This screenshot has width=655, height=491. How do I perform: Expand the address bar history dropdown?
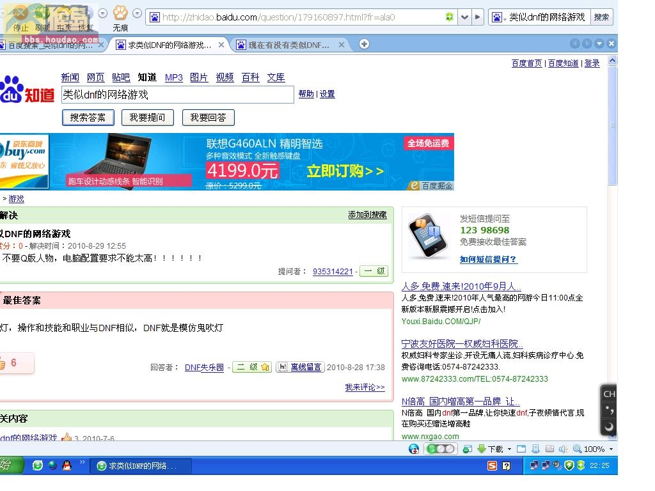[464, 17]
